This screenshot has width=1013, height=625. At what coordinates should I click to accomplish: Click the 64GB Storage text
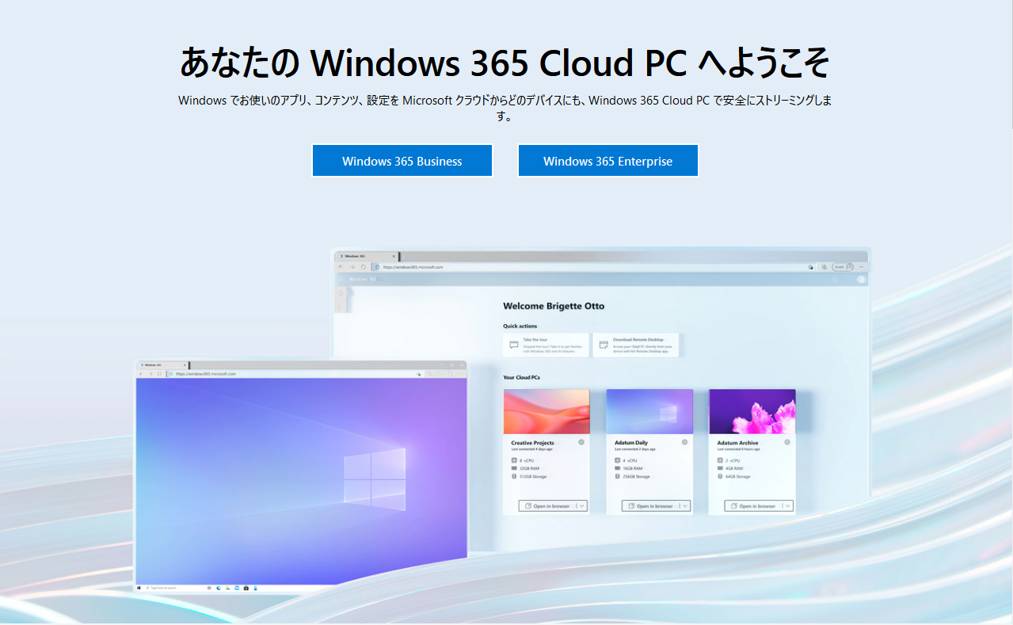pyautogui.click(x=738, y=476)
